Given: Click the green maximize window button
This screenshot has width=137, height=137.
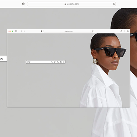Looking at the screenshot, I should point(13,31).
